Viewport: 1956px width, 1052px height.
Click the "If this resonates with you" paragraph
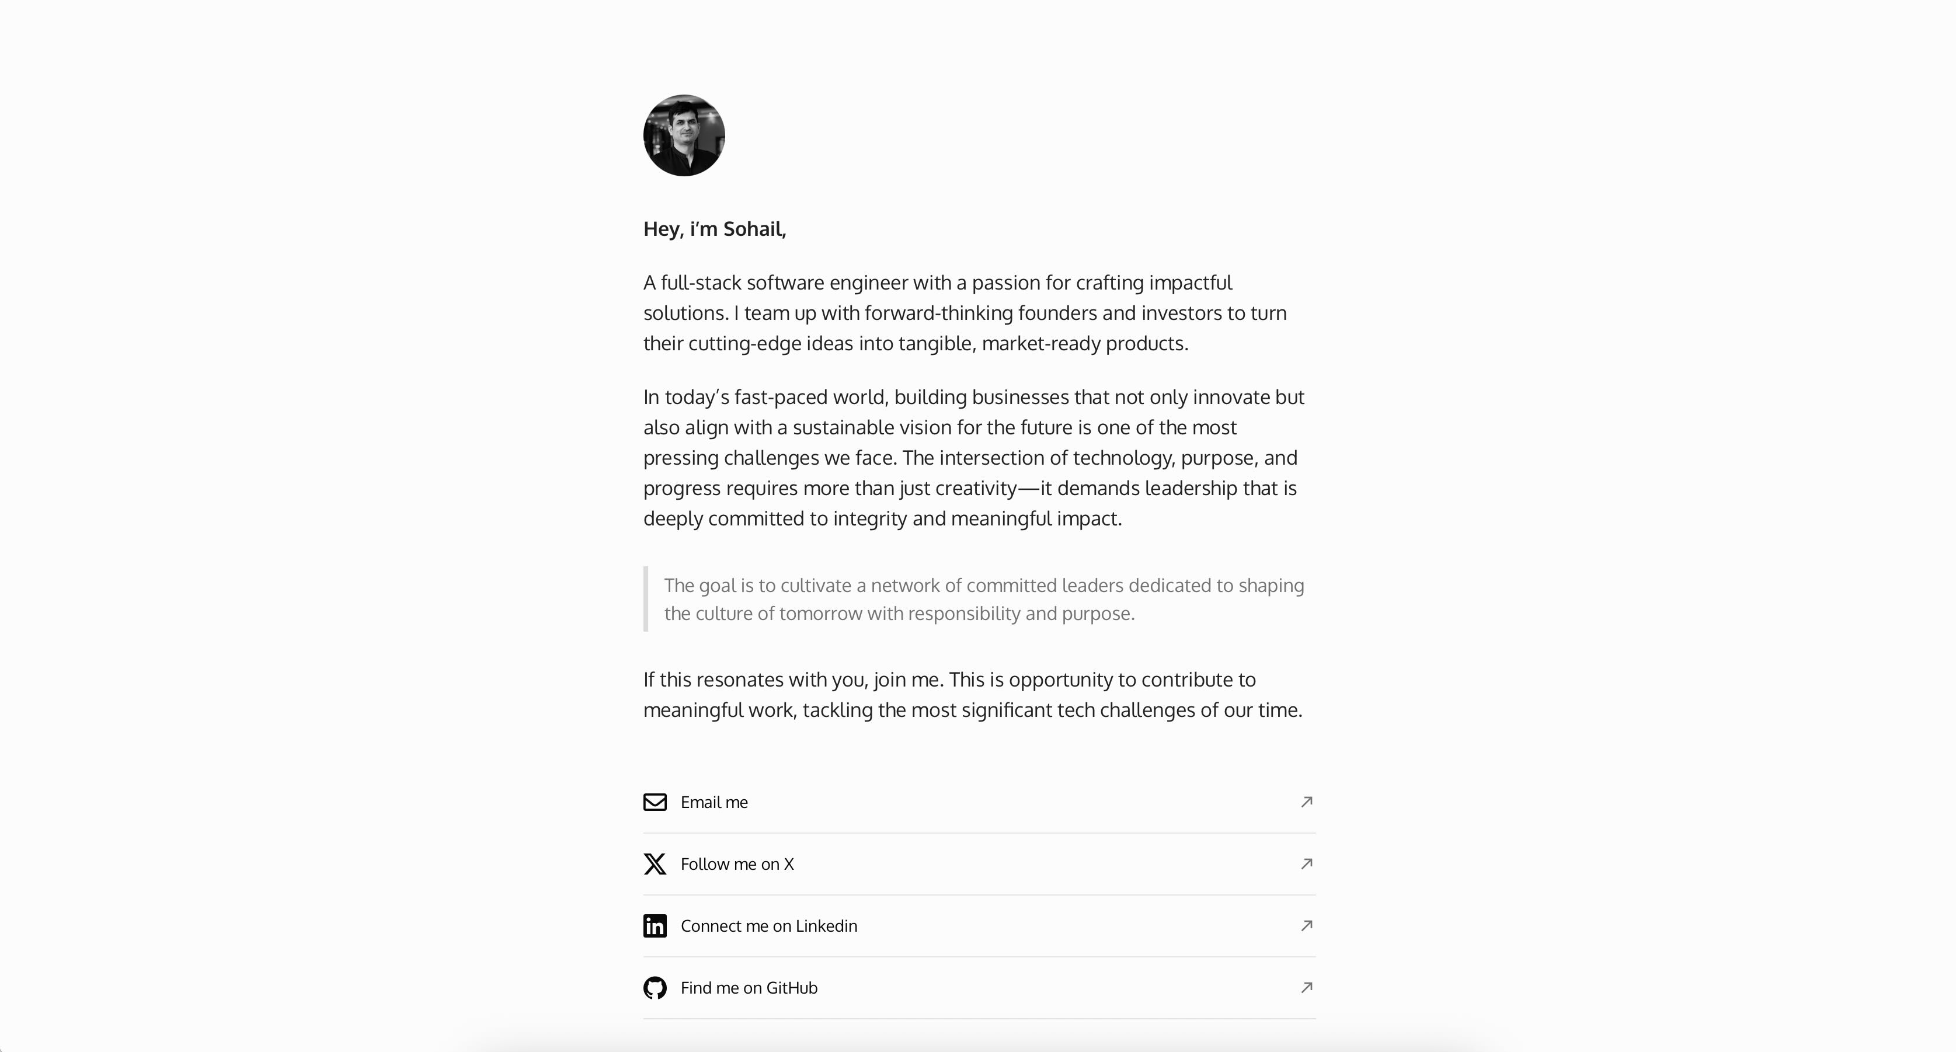coord(972,695)
